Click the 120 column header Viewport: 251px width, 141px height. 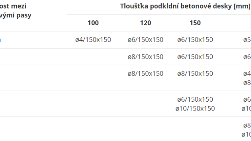pyautogui.click(x=146, y=23)
